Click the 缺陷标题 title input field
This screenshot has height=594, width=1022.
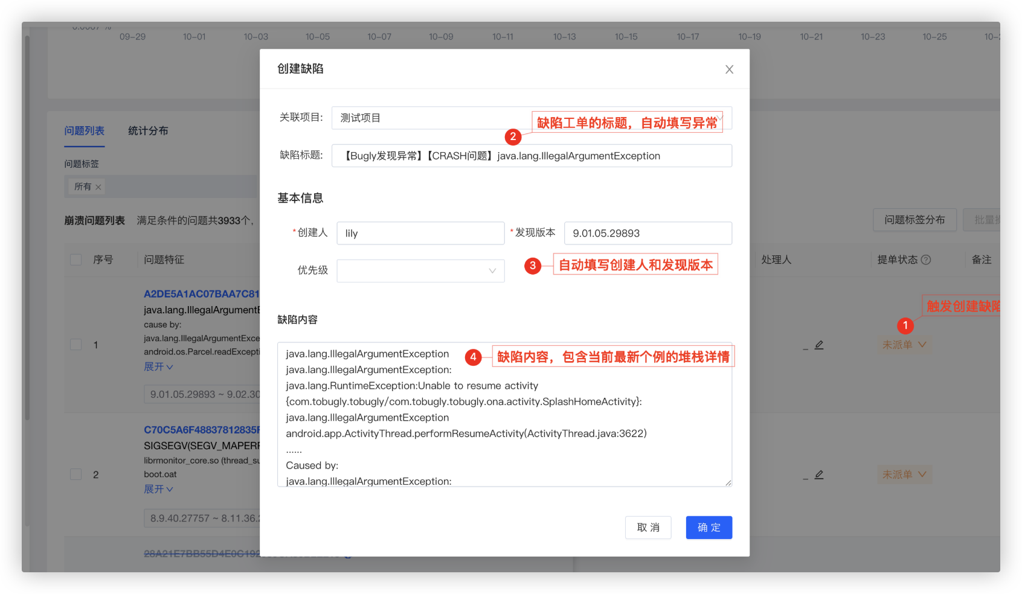[532, 156]
